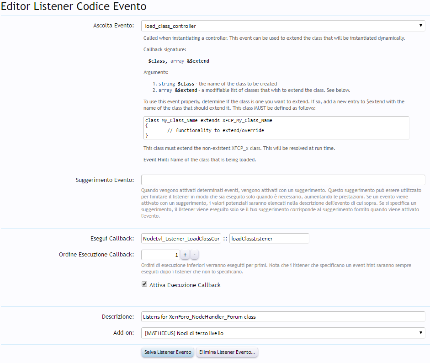Click the Descrizione text field

(283, 317)
